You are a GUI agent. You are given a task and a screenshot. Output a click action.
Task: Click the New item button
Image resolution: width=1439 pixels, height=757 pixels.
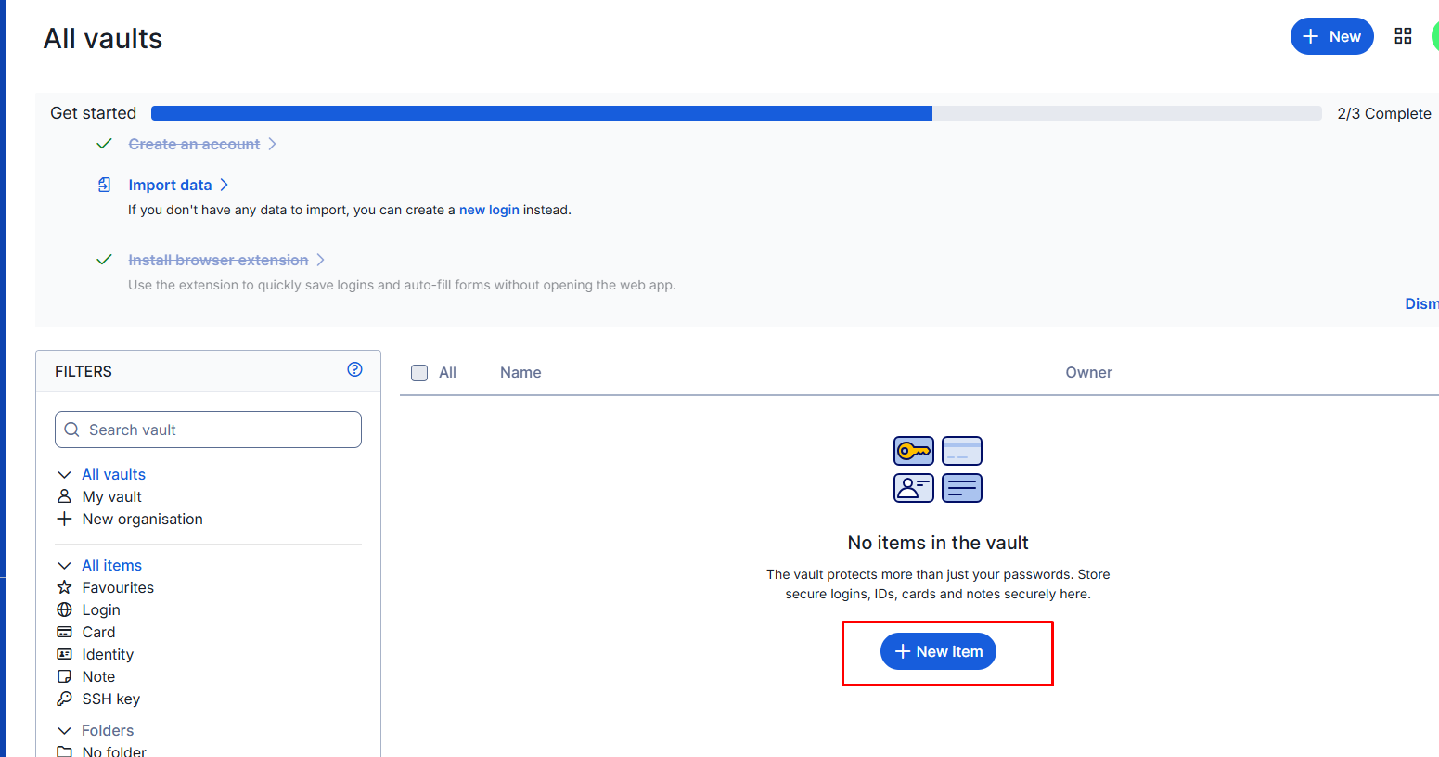point(938,651)
